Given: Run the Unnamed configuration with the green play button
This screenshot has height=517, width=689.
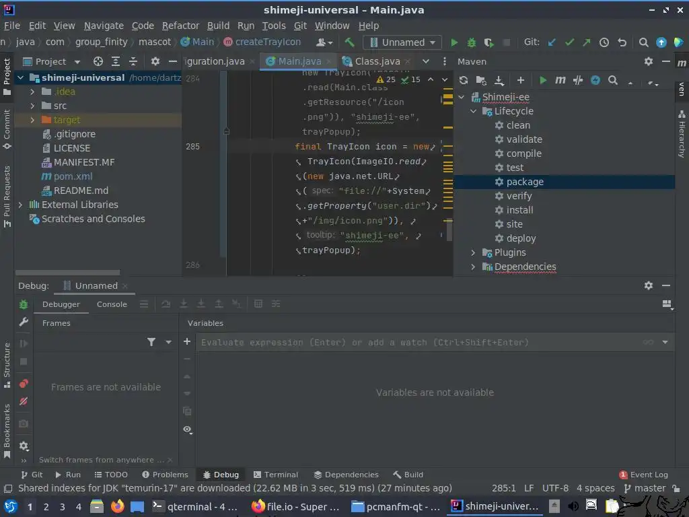Looking at the screenshot, I should click(x=454, y=42).
